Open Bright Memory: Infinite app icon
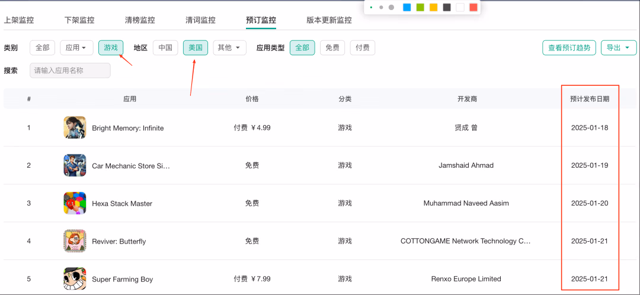The image size is (640, 295). point(75,128)
